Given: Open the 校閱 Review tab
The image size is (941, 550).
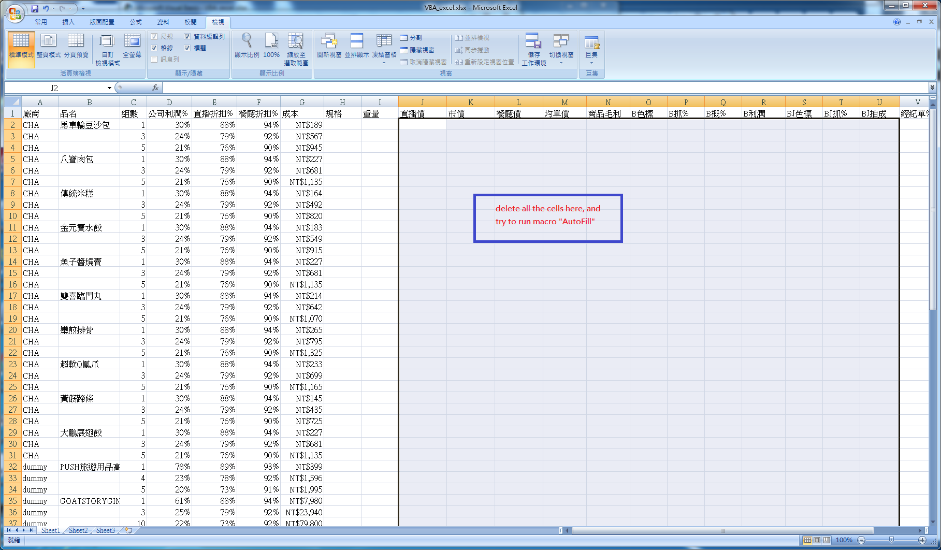Looking at the screenshot, I should pyautogui.click(x=191, y=22).
